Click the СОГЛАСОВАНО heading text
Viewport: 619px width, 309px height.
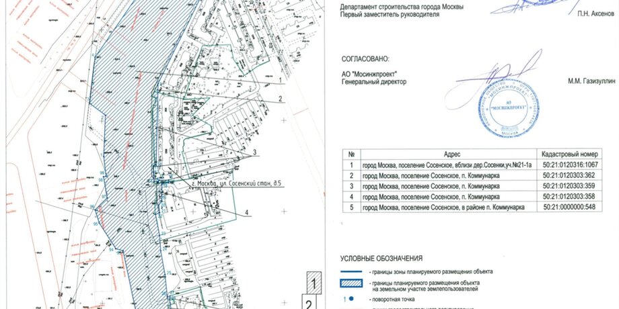click(365, 59)
